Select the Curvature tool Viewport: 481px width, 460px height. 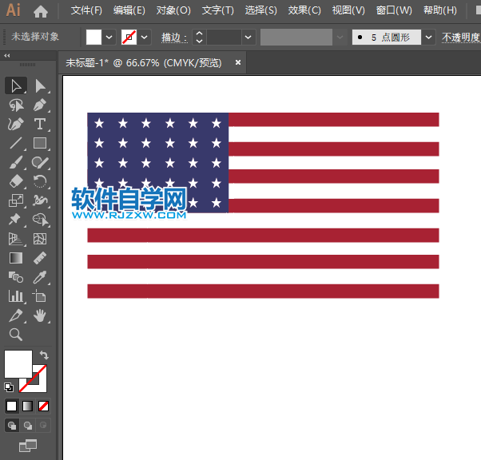click(x=16, y=125)
